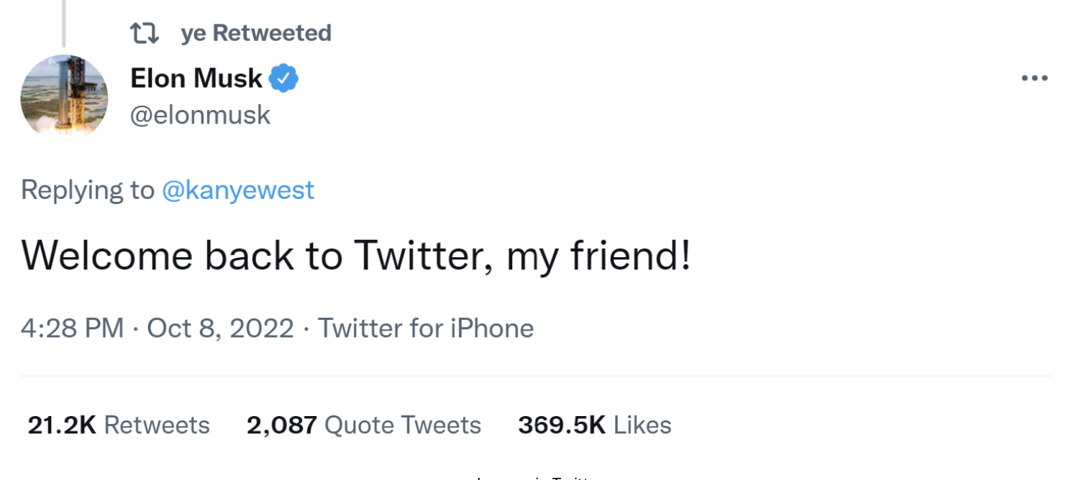View the 369.5K likes count
Viewport: 1079px width, 480px height.
pyautogui.click(x=562, y=425)
